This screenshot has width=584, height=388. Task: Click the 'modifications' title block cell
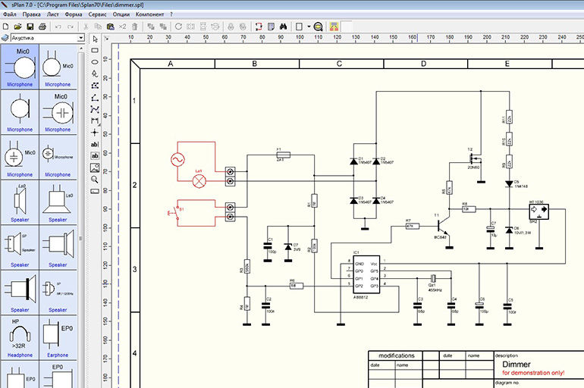[x=396, y=355]
